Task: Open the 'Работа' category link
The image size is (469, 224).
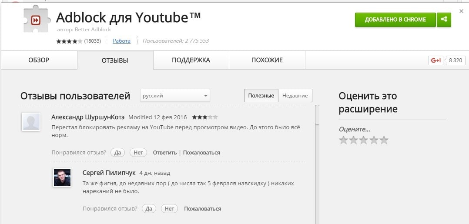Action: [x=121, y=41]
